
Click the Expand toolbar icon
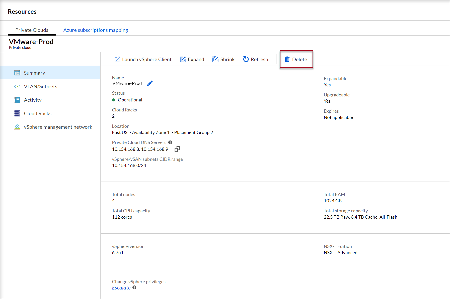pos(183,59)
